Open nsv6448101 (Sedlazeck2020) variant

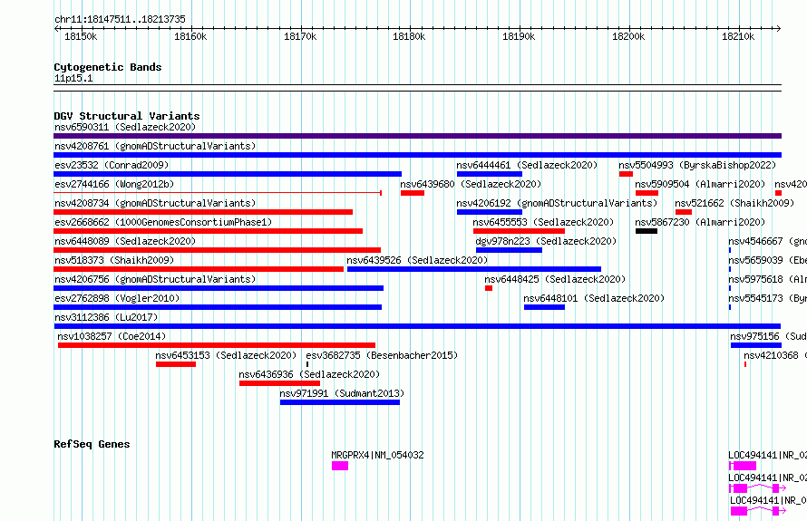[x=594, y=298]
